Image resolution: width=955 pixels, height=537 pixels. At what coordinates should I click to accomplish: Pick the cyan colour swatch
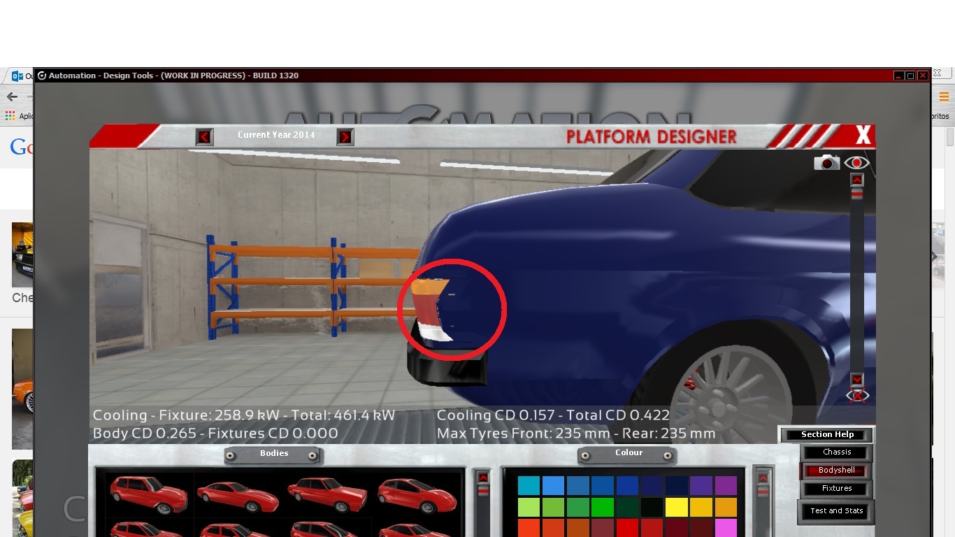coord(529,485)
